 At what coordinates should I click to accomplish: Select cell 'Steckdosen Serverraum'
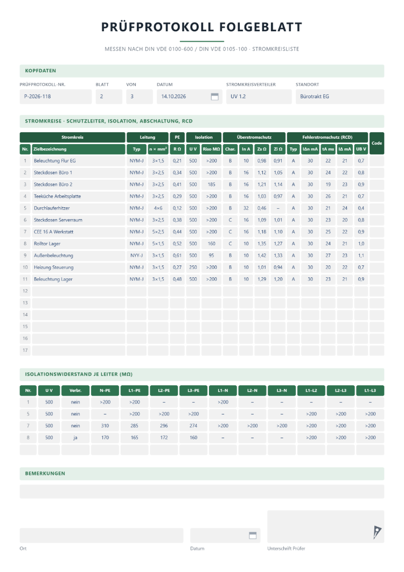pos(79,220)
